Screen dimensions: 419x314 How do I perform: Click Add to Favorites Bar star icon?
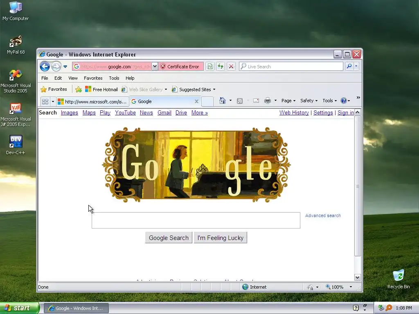pyautogui.click(x=78, y=90)
